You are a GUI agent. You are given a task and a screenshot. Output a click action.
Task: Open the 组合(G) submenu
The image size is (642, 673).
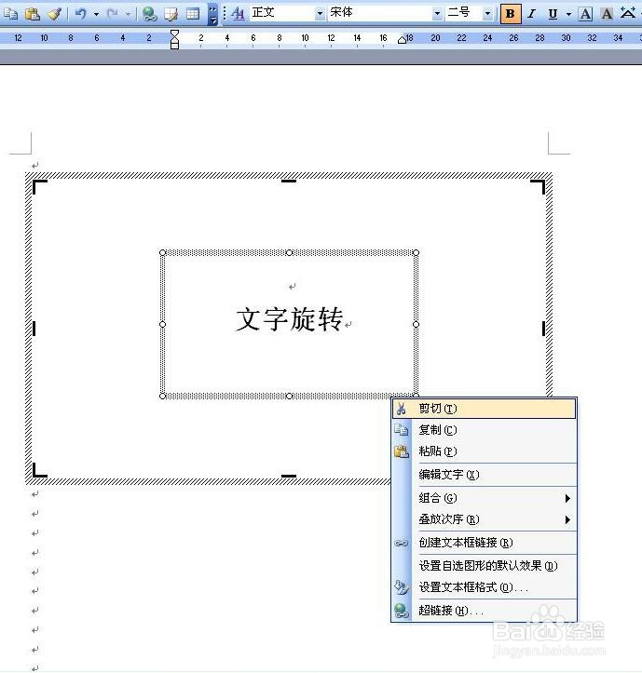(485, 498)
